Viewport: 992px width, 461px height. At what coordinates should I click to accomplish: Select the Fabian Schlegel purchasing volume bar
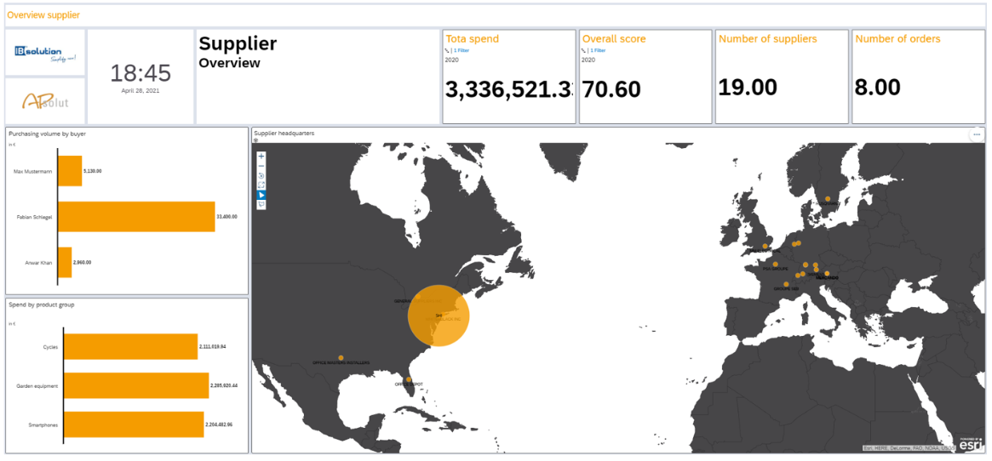pos(136,217)
